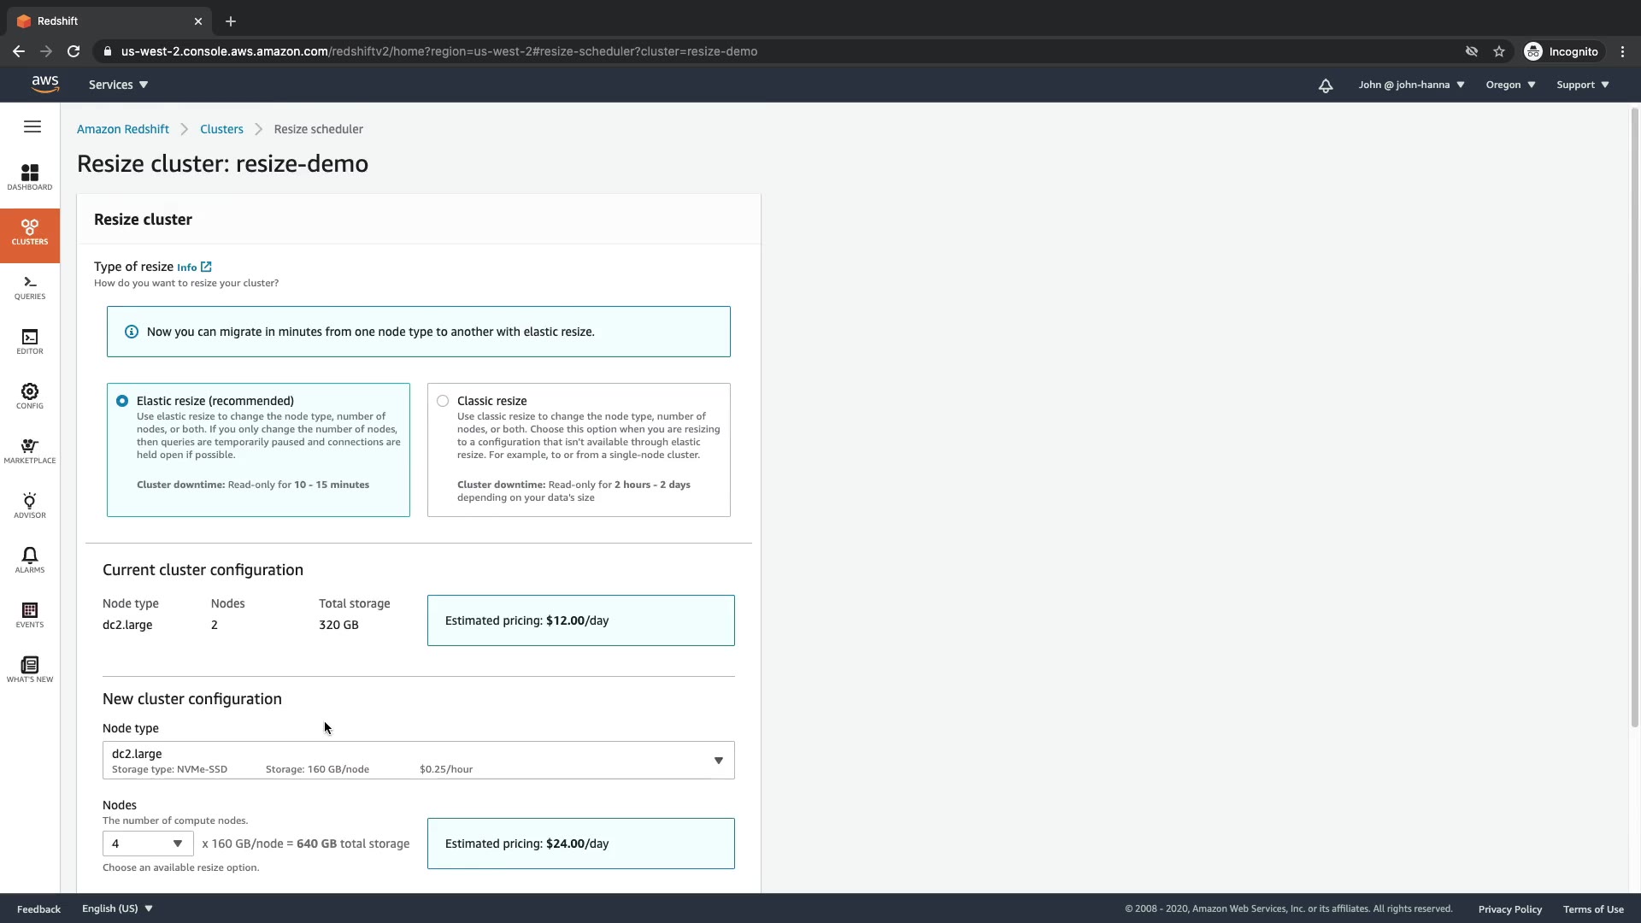Expand the Node type dropdown
Viewport: 1641px width, 923px height.
click(418, 761)
